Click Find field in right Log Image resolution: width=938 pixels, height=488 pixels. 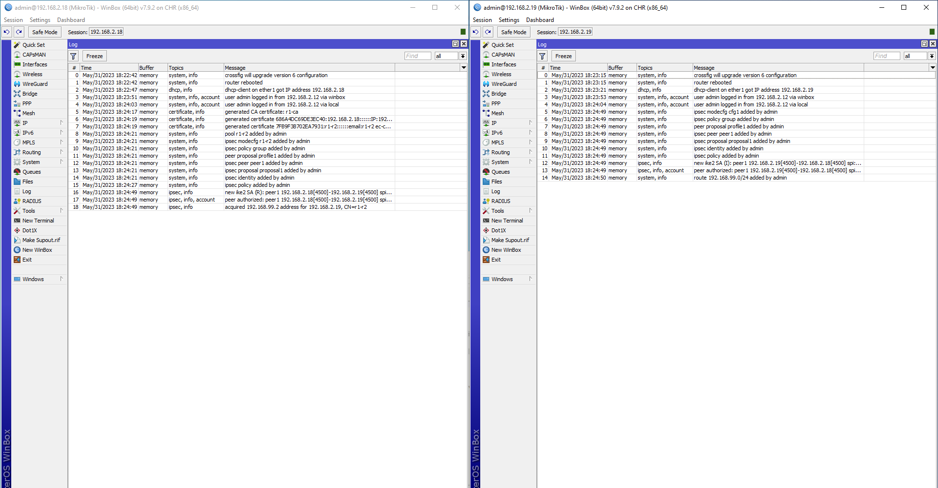(887, 56)
